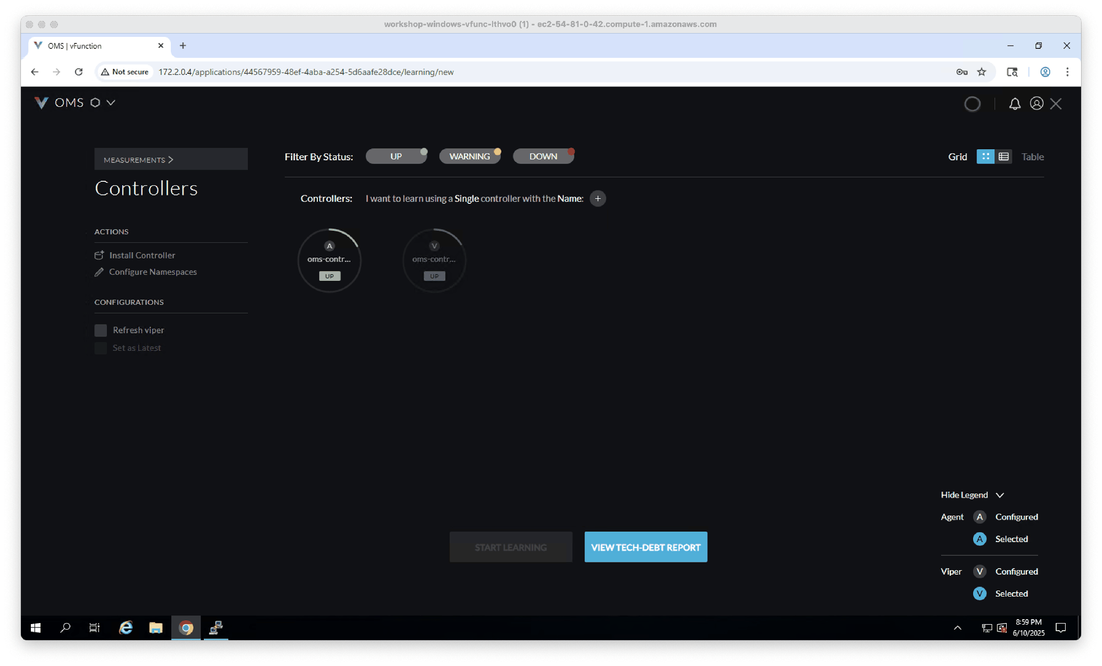Collapse the legend with Hide Legend
Image resolution: width=1102 pixels, height=666 pixels.
click(973, 495)
